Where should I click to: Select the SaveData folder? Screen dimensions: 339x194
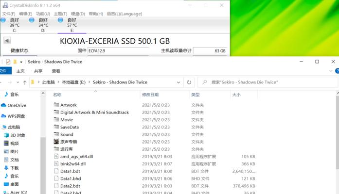point(66,127)
